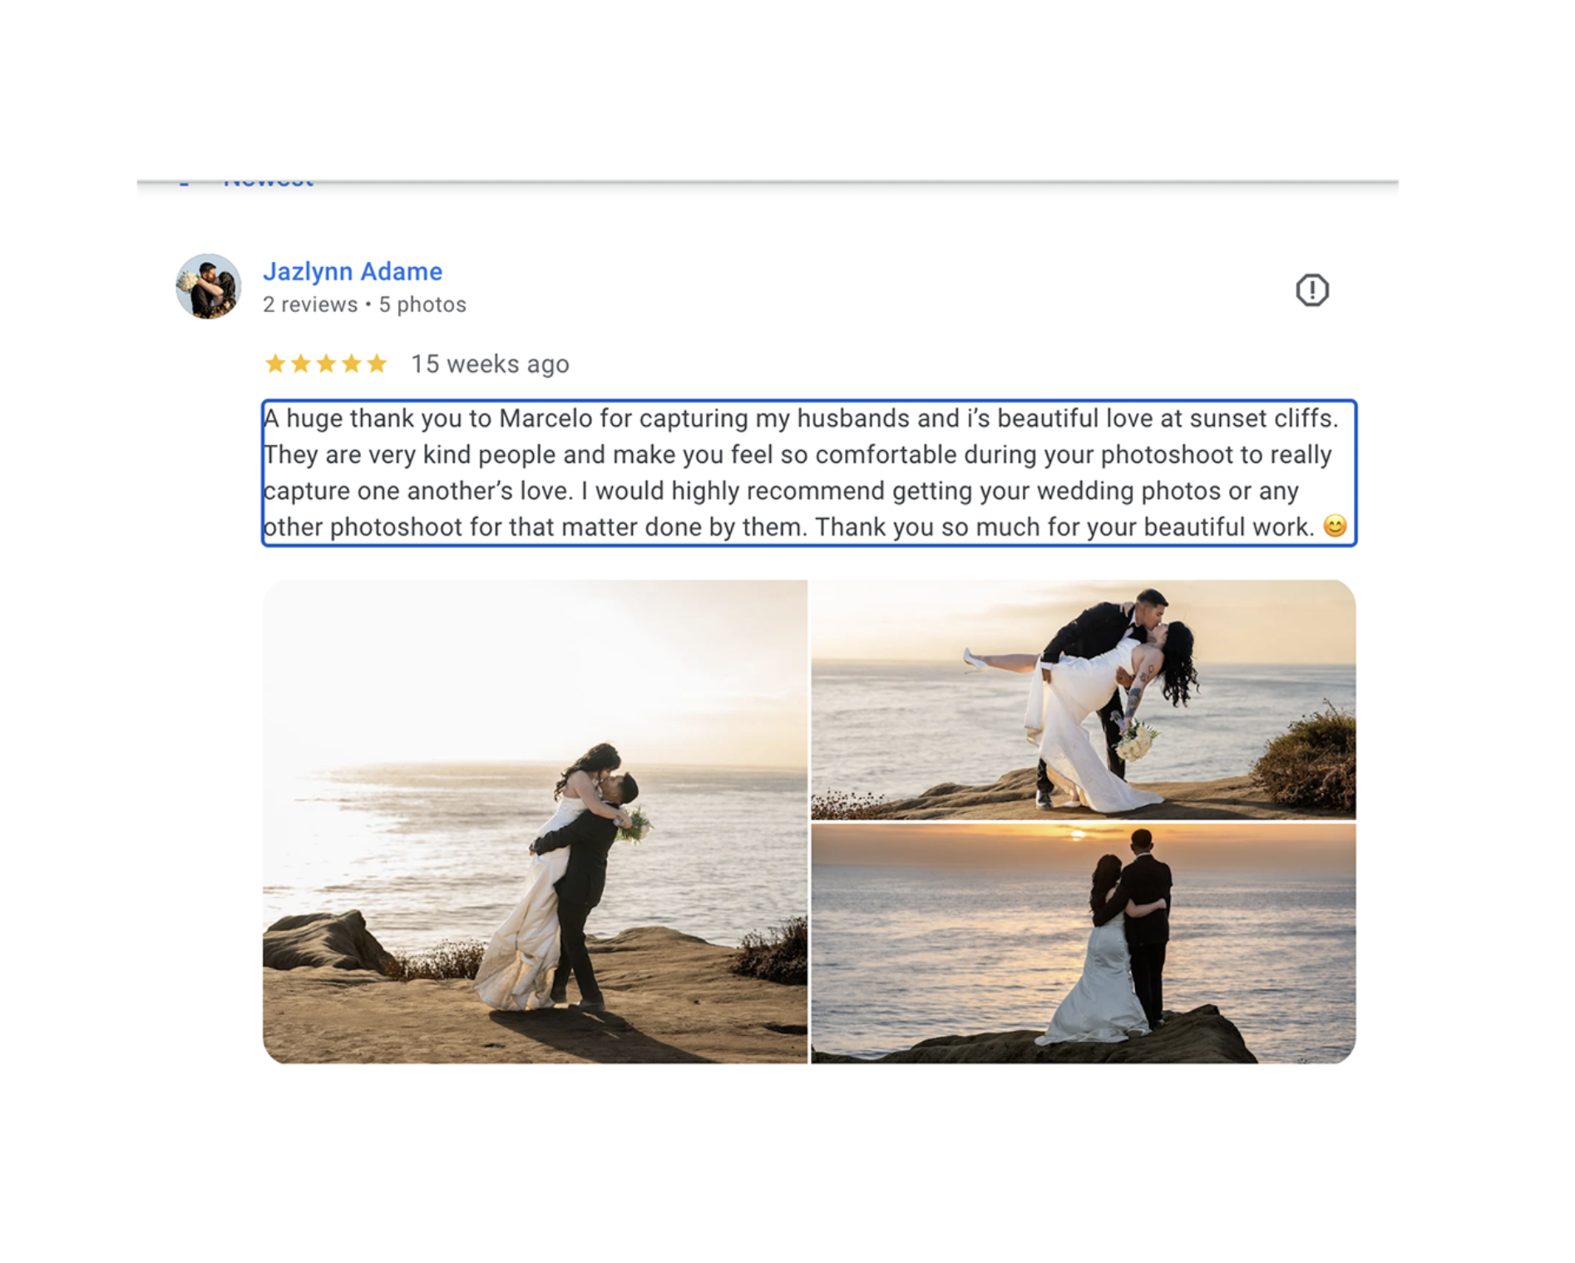Click the fourth gold rating star
Viewport: 1575px width, 1263px height.
pyautogui.click(x=352, y=364)
